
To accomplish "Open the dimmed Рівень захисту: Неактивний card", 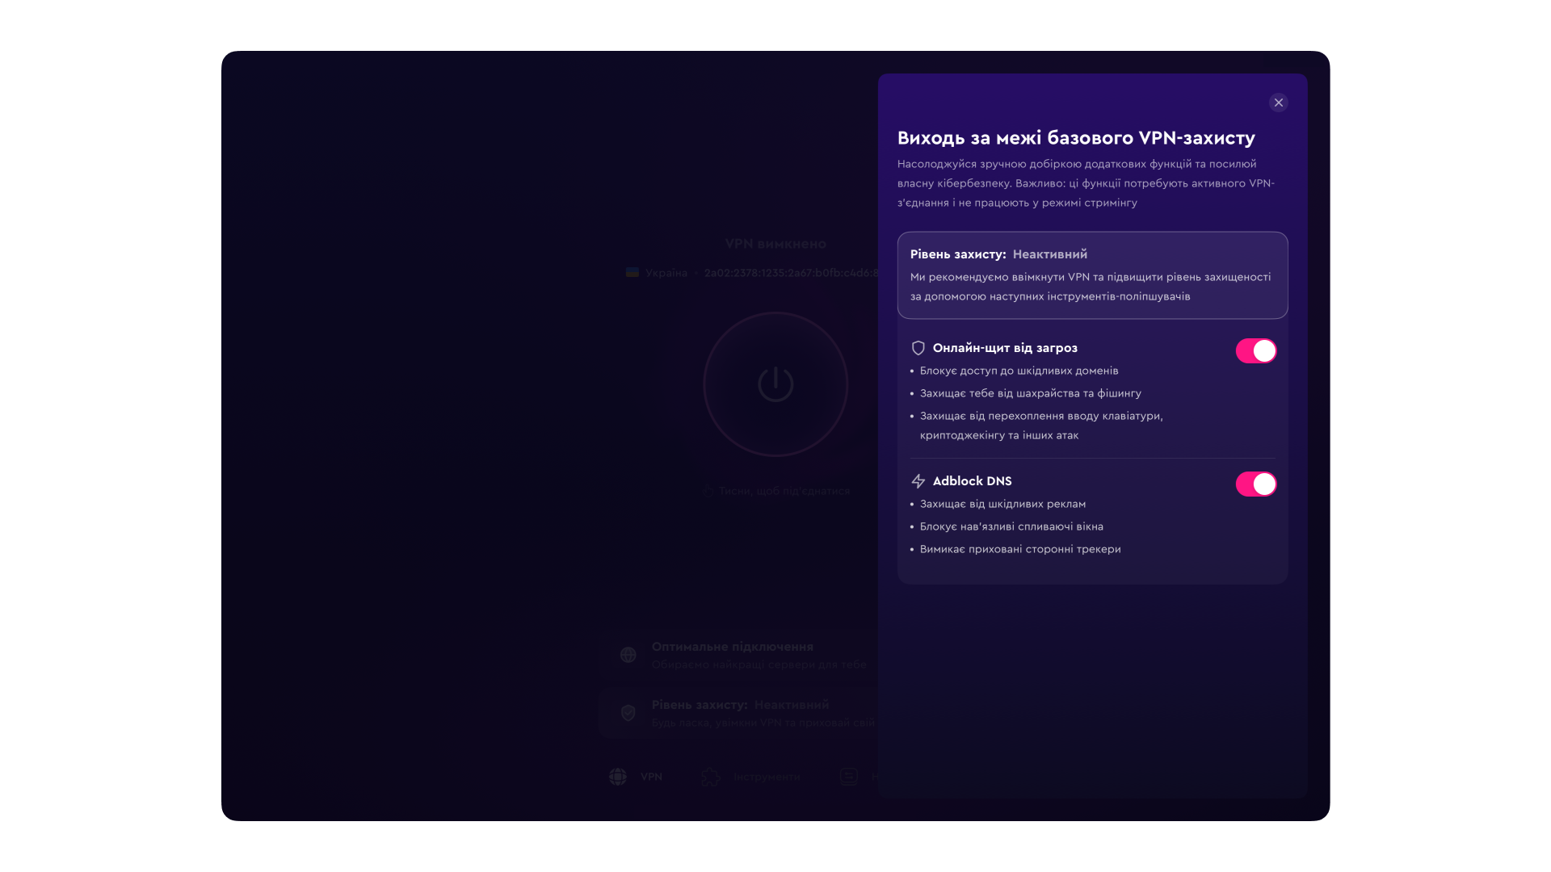I will pyautogui.click(x=738, y=713).
